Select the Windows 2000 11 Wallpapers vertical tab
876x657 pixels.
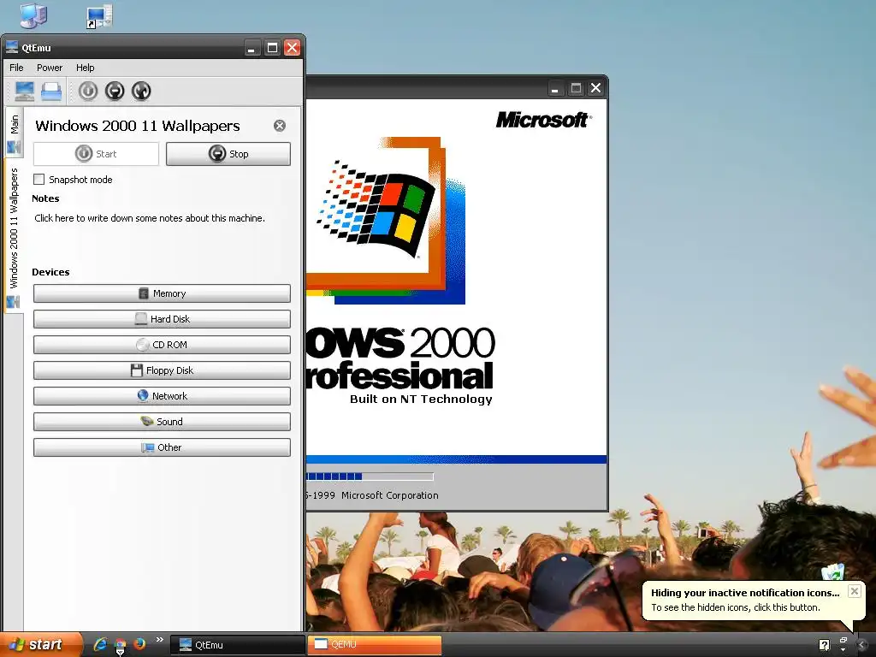coord(14,236)
